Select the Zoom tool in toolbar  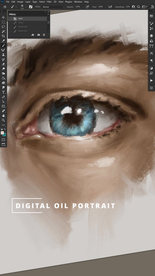[x=3, y=120]
